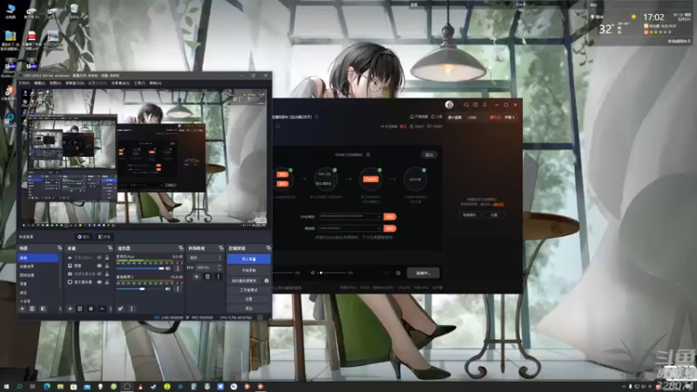Screen dimensions: 697x392
Task: Open transition properties three-dot icon
Action: pos(219,276)
